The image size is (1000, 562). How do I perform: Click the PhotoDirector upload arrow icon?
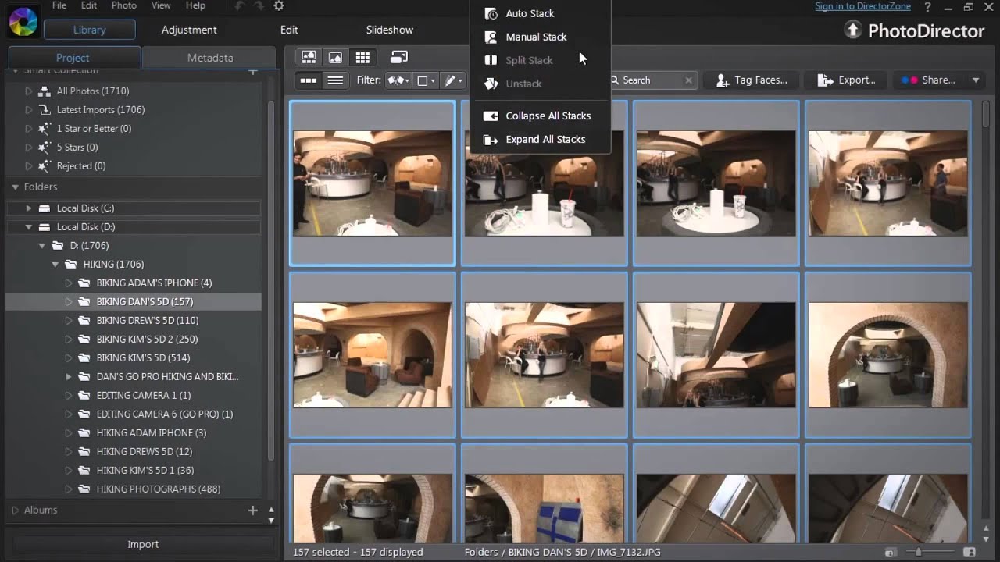click(852, 30)
